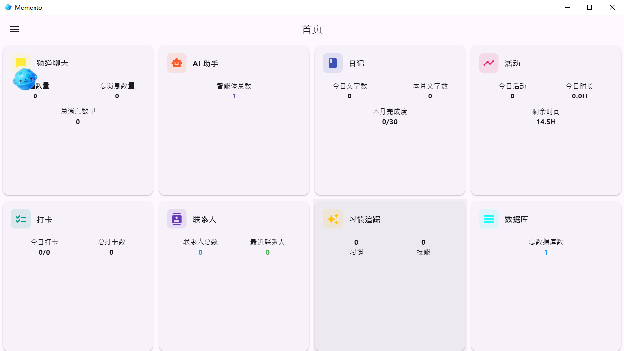The width and height of the screenshot is (624, 351).
Task: Select the 日记 card title
Action: 356,64
